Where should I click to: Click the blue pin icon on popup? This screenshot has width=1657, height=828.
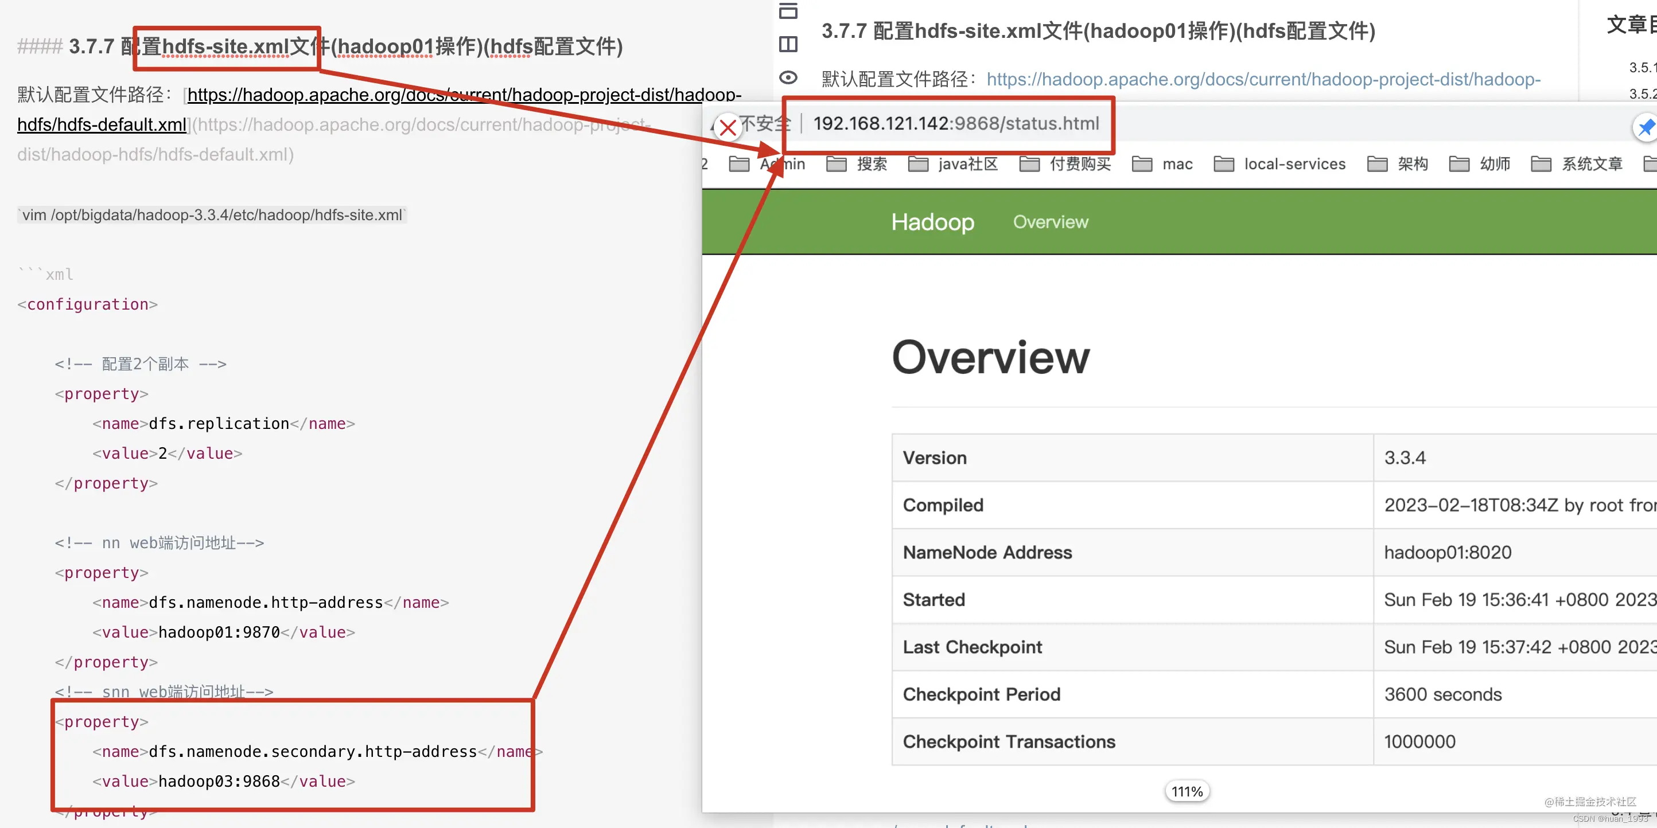[1646, 127]
